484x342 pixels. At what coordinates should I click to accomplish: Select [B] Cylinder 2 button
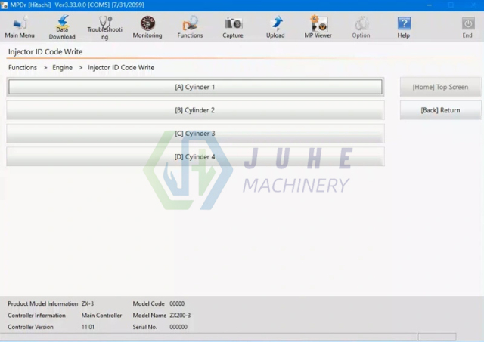pos(195,110)
